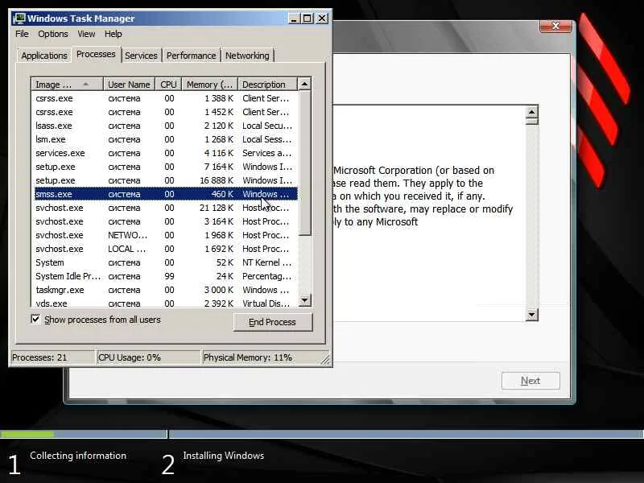Select svchost.exe with 21 128 K memory
Image resolution: width=644 pixels, height=483 pixels.
(x=166, y=208)
